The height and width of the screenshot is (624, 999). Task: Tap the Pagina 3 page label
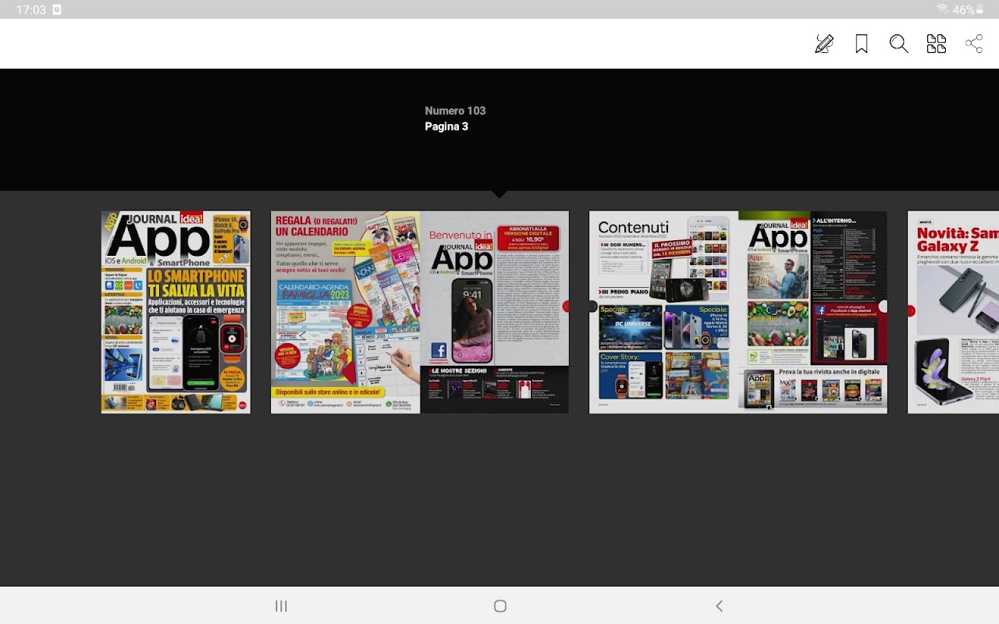[x=446, y=126]
